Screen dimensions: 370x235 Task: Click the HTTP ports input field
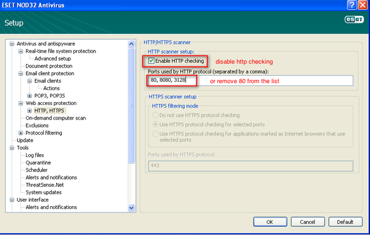tap(250, 81)
